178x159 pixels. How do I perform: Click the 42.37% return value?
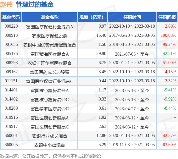[x=170, y=135]
